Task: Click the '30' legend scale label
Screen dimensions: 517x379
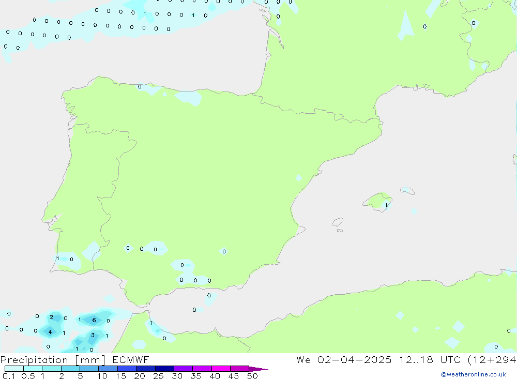Action: [177, 376]
